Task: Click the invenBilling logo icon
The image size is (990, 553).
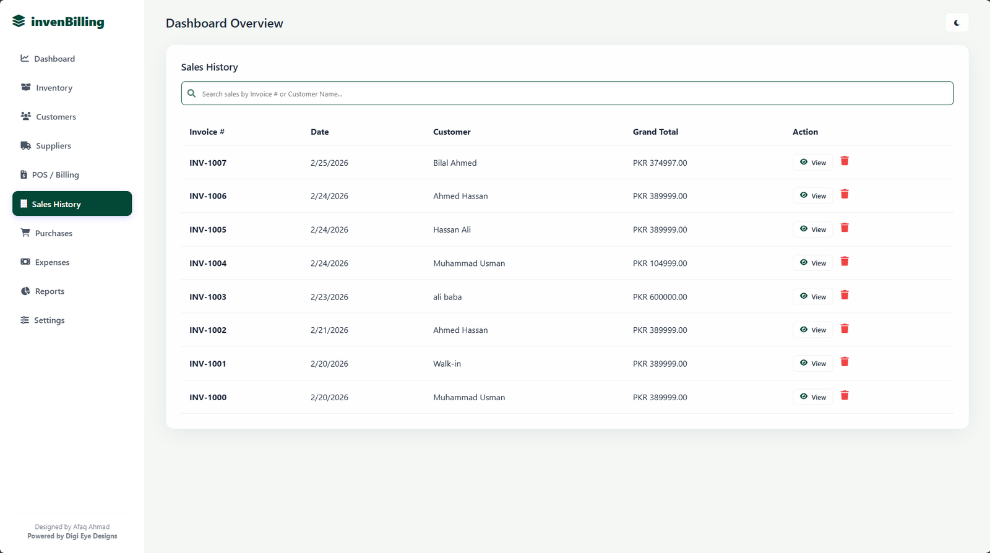Action: (x=19, y=22)
